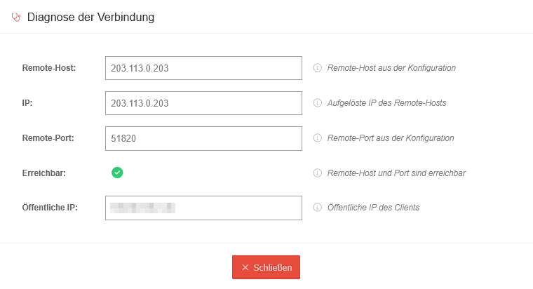Screen dimensions: 533x289
Task: Click the info icon beside Remote-Port field
Action: pyautogui.click(x=317, y=138)
